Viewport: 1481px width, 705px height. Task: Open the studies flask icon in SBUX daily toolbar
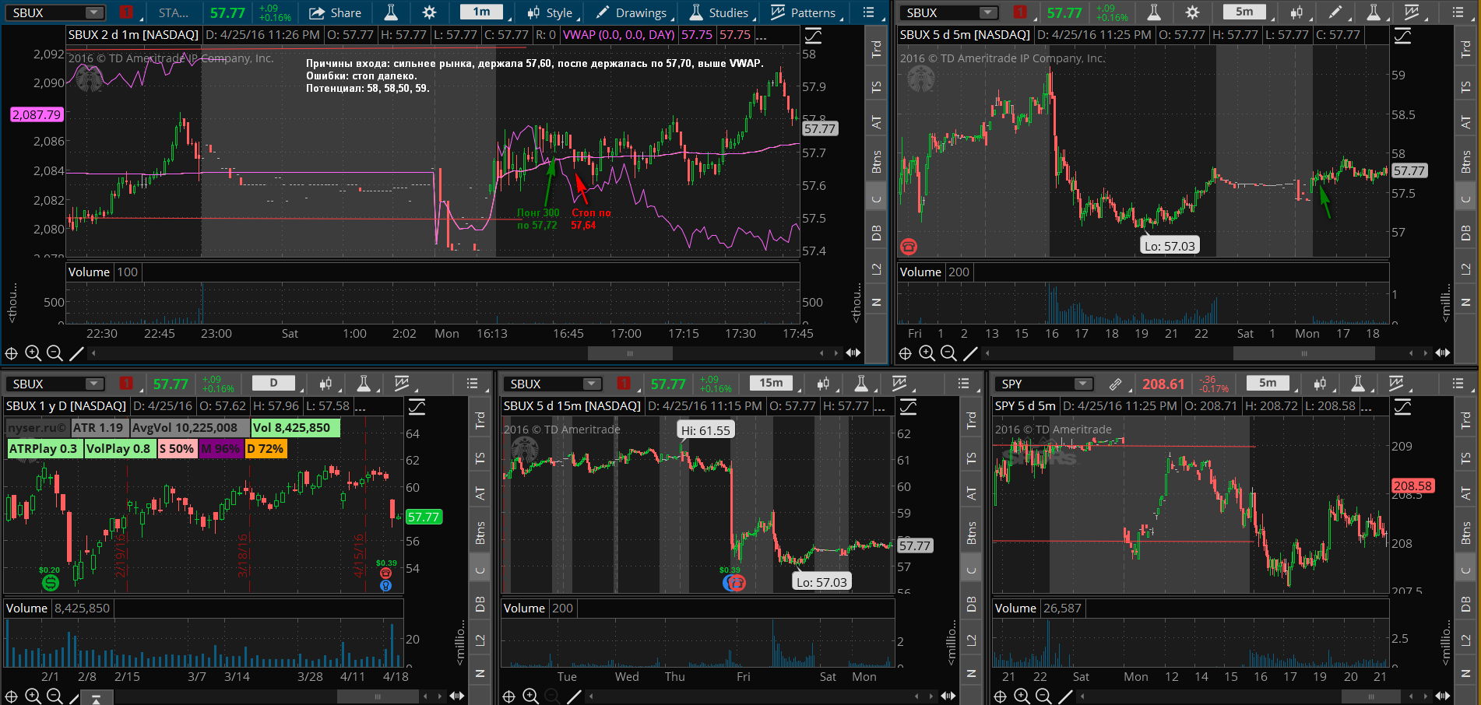pyautogui.click(x=364, y=384)
